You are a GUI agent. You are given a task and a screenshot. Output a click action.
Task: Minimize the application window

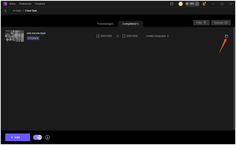(213, 4)
